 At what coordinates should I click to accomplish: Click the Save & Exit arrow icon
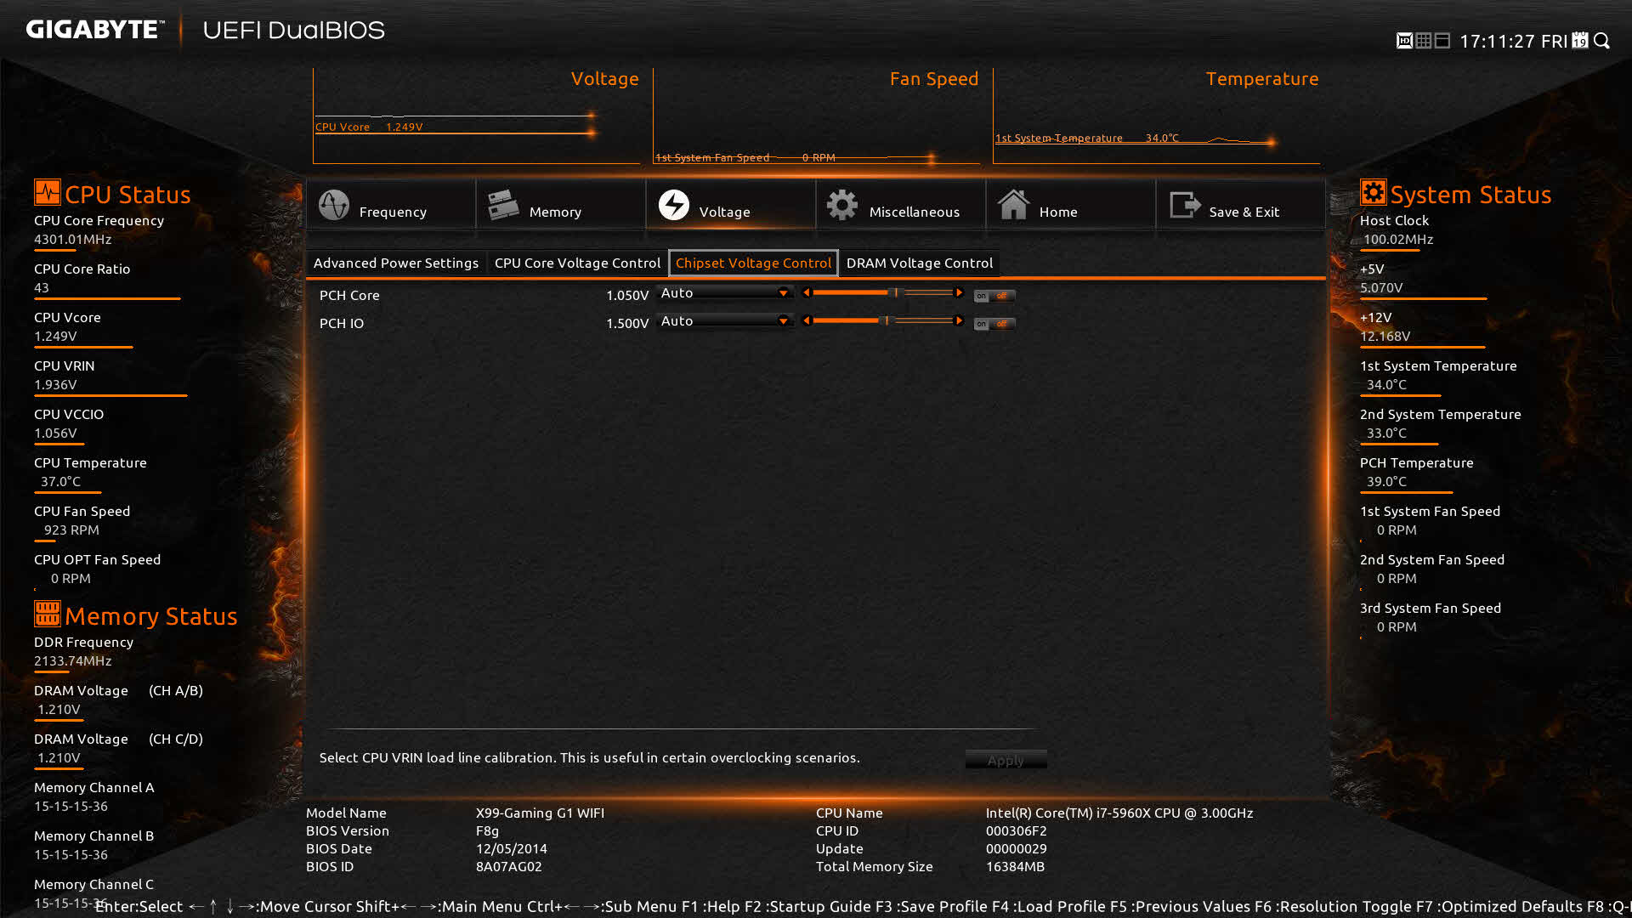click(x=1184, y=205)
